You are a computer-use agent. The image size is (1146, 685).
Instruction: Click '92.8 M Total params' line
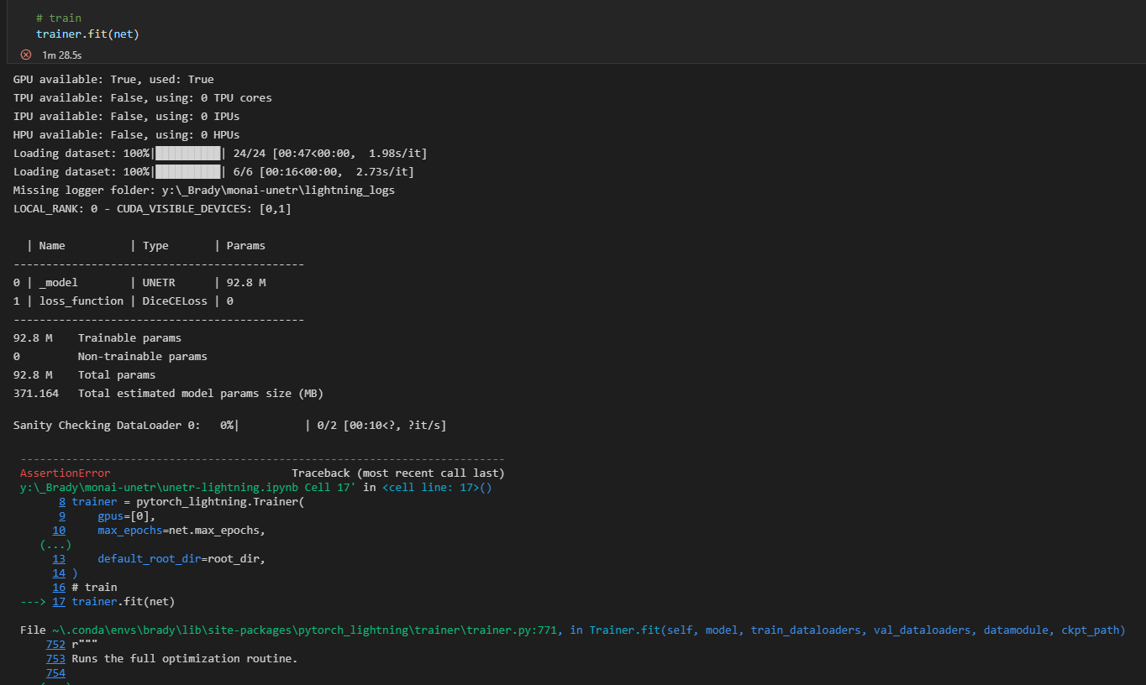[x=84, y=374]
